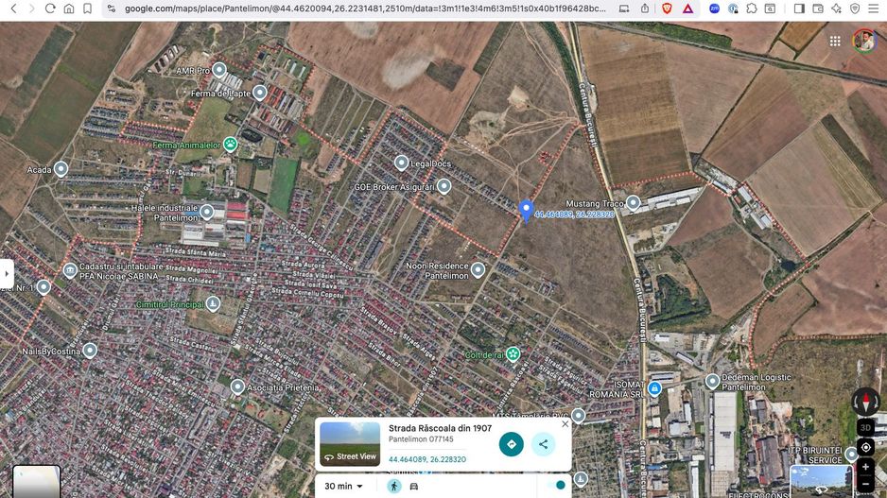This screenshot has width=887, height=498.
Task: Click the coordinates label next to blue pin
Action: pos(574,215)
